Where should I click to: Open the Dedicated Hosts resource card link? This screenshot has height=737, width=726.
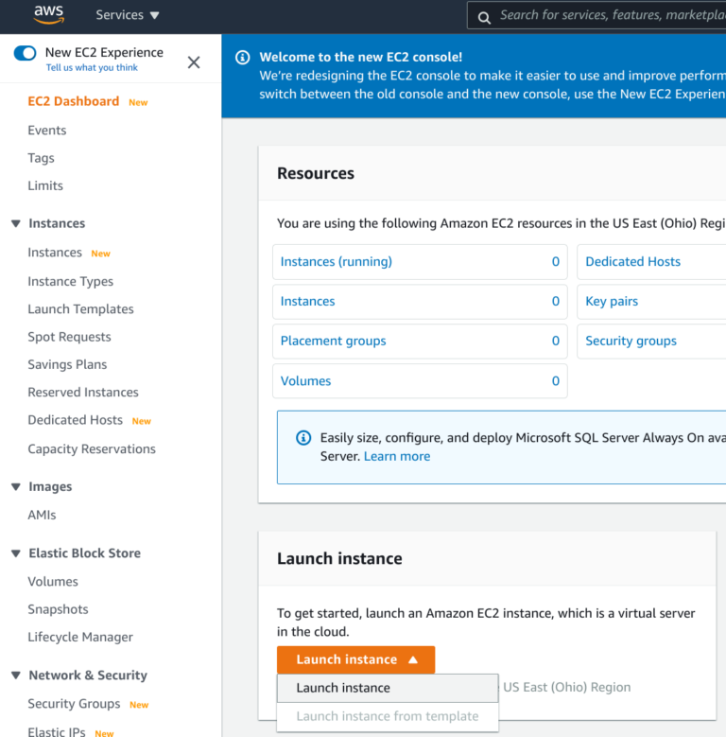(x=632, y=262)
